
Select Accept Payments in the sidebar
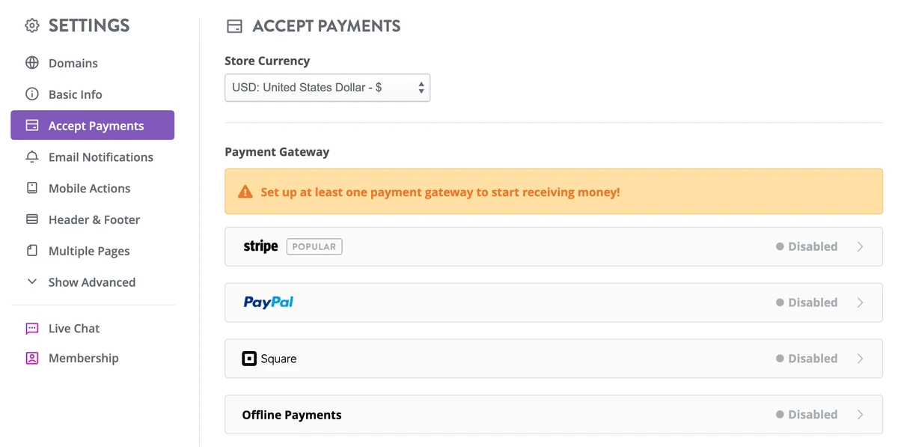tap(92, 125)
